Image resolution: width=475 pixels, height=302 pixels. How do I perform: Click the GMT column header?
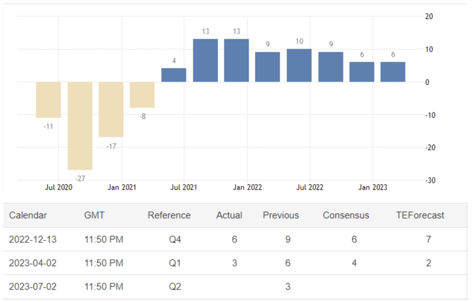(x=94, y=215)
